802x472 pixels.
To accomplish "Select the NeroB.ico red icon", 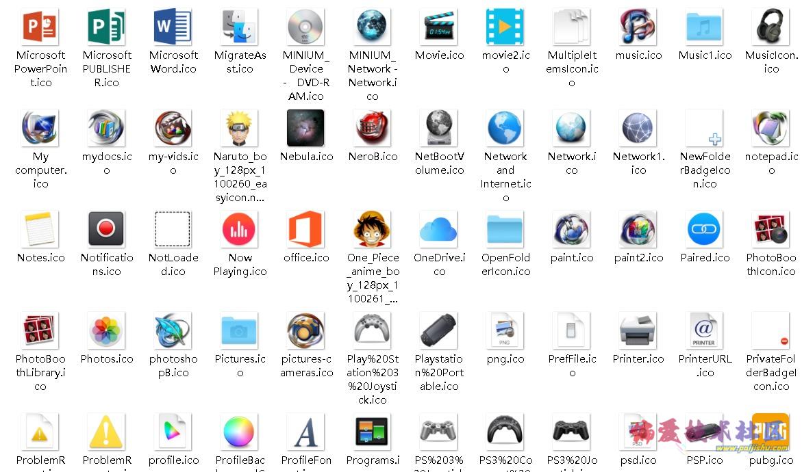I will (373, 128).
